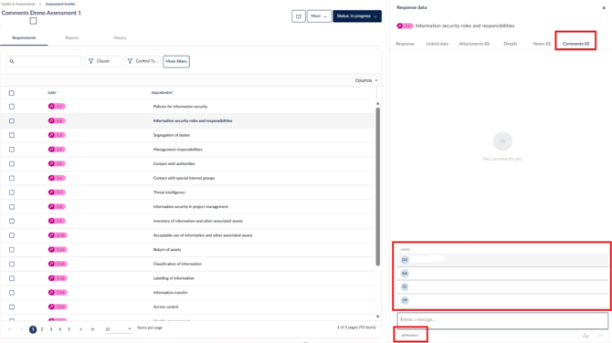The width and height of the screenshot is (612, 343).
Task: Click the filter funnel icon on Clause
Action: tap(91, 61)
